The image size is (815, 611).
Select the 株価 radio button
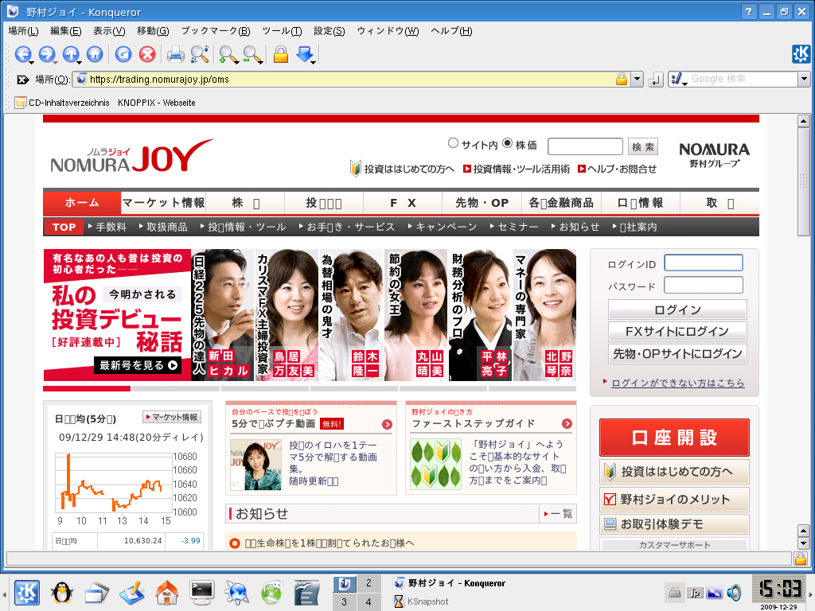507,143
